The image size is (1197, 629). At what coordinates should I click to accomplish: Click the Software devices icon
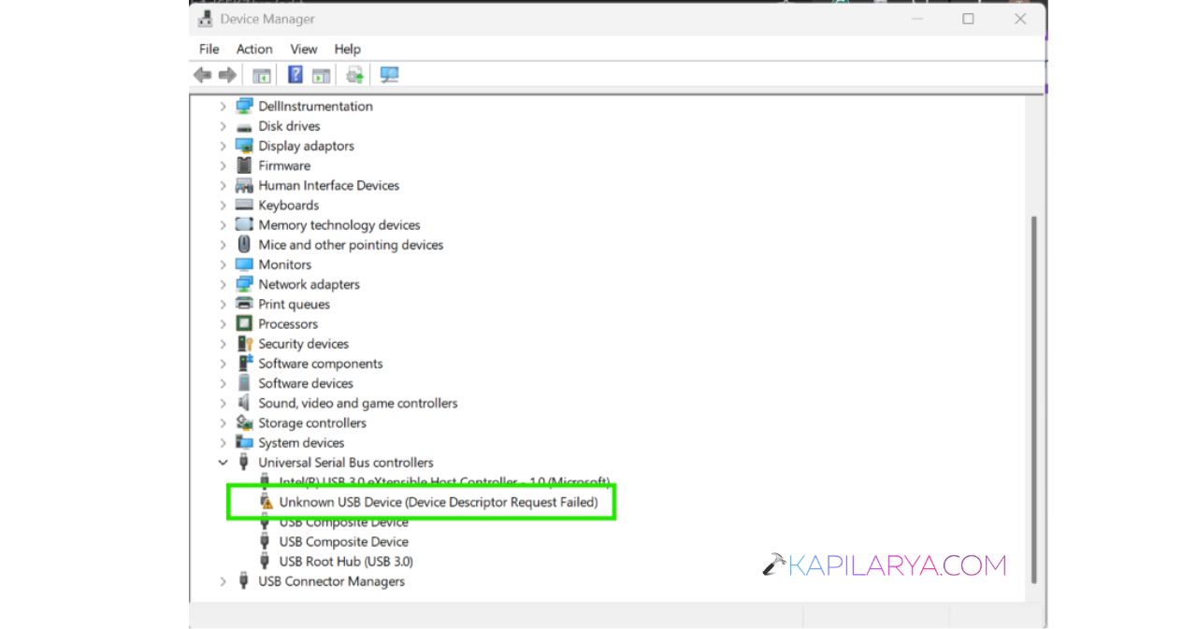(244, 383)
